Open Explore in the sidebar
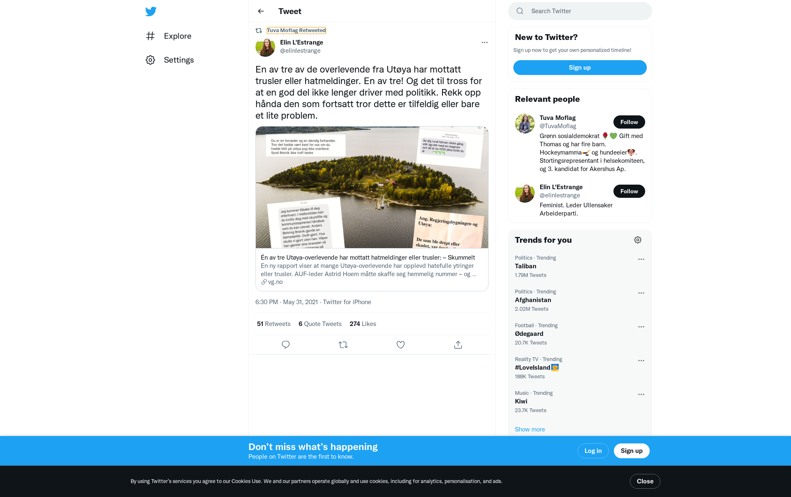Viewport: 791px width, 497px height. 168,36
